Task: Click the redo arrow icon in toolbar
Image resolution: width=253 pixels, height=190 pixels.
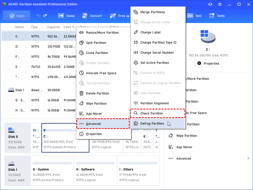Action: [45, 16]
